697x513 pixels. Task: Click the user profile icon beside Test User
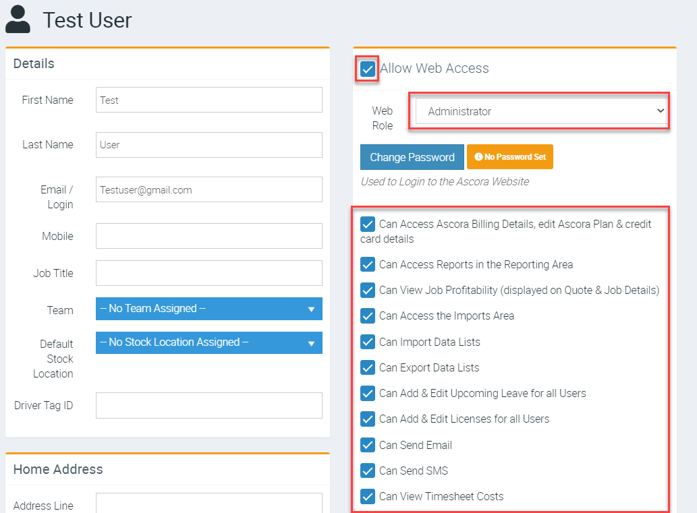coord(18,20)
